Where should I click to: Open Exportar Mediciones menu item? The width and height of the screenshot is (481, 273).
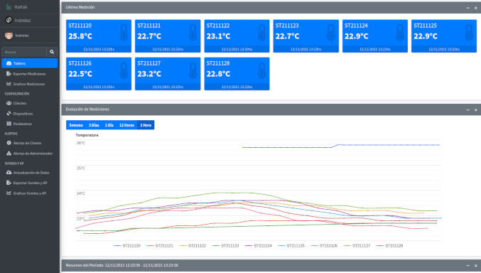coord(29,74)
